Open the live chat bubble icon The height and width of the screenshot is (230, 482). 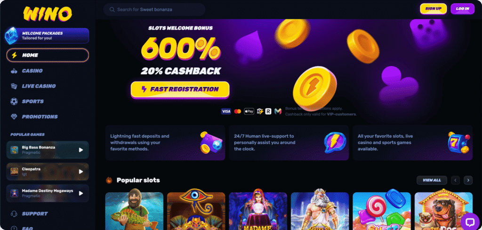click(470, 222)
